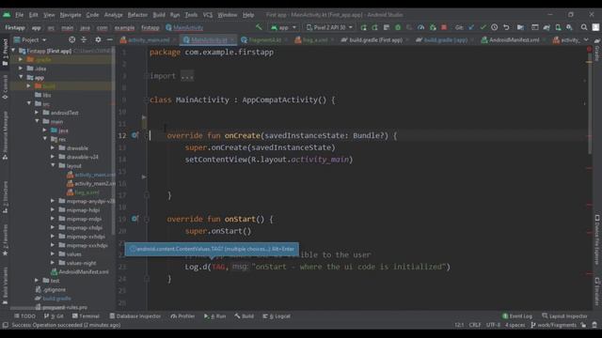Open the Project view type dropdown
This screenshot has width=602, height=338.
point(30,39)
